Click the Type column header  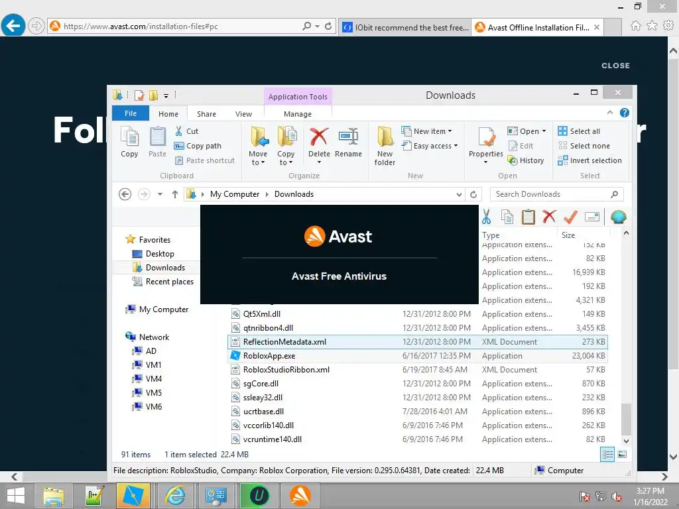pos(519,235)
